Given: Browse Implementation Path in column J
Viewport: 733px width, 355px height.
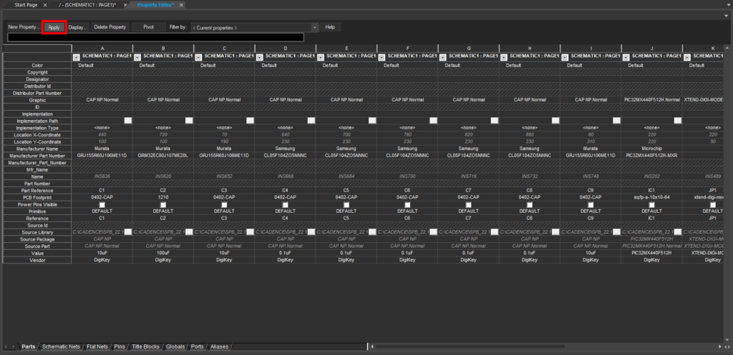Looking at the screenshot, I should 677,120.
